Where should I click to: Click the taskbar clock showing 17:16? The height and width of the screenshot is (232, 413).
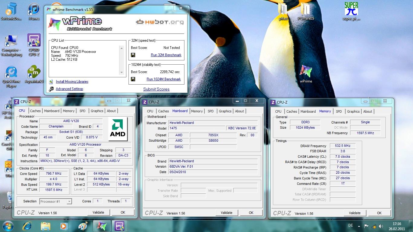pyautogui.click(x=397, y=226)
